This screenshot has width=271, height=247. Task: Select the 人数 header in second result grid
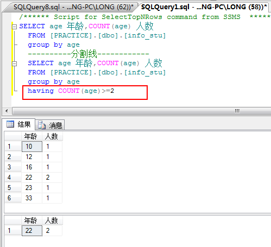(x=52, y=220)
